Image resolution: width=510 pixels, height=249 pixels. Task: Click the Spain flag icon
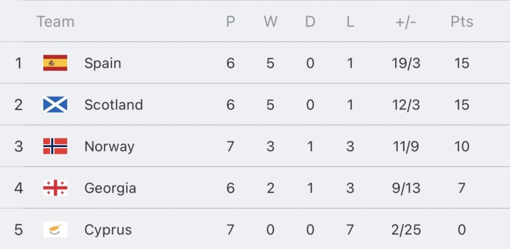(55, 63)
